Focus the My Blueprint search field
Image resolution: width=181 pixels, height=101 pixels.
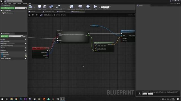(x=15, y=36)
